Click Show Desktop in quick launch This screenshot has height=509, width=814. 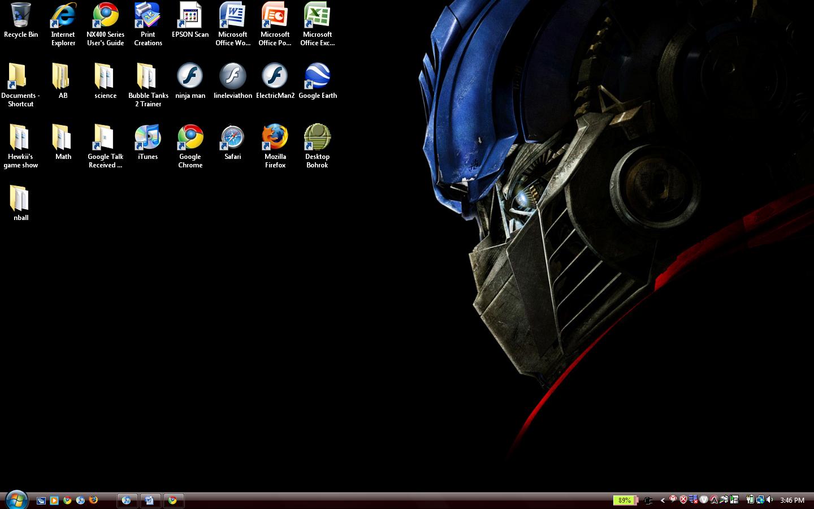click(x=41, y=501)
